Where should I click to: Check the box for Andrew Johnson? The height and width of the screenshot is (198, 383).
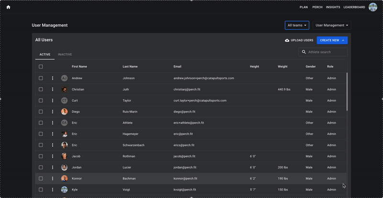tap(41, 78)
